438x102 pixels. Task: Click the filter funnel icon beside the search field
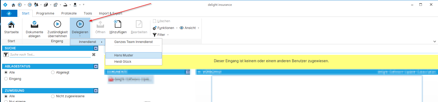coord(6,55)
